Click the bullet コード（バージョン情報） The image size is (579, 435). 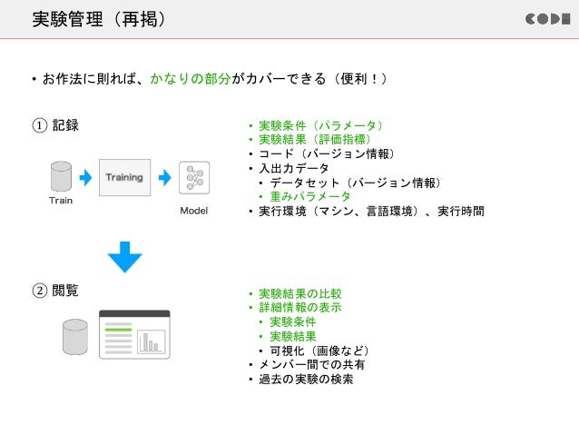[x=327, y=153]
